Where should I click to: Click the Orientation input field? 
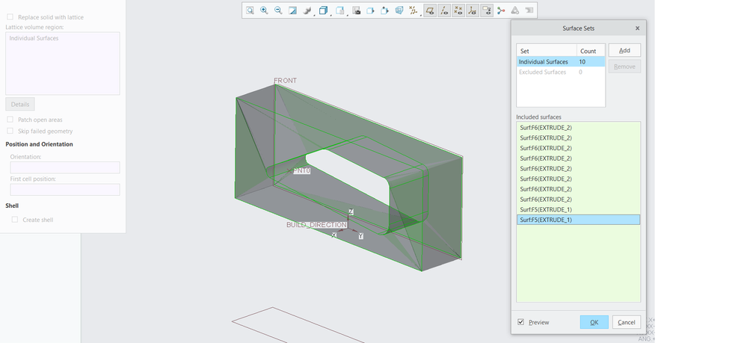(x=65, y=168)
